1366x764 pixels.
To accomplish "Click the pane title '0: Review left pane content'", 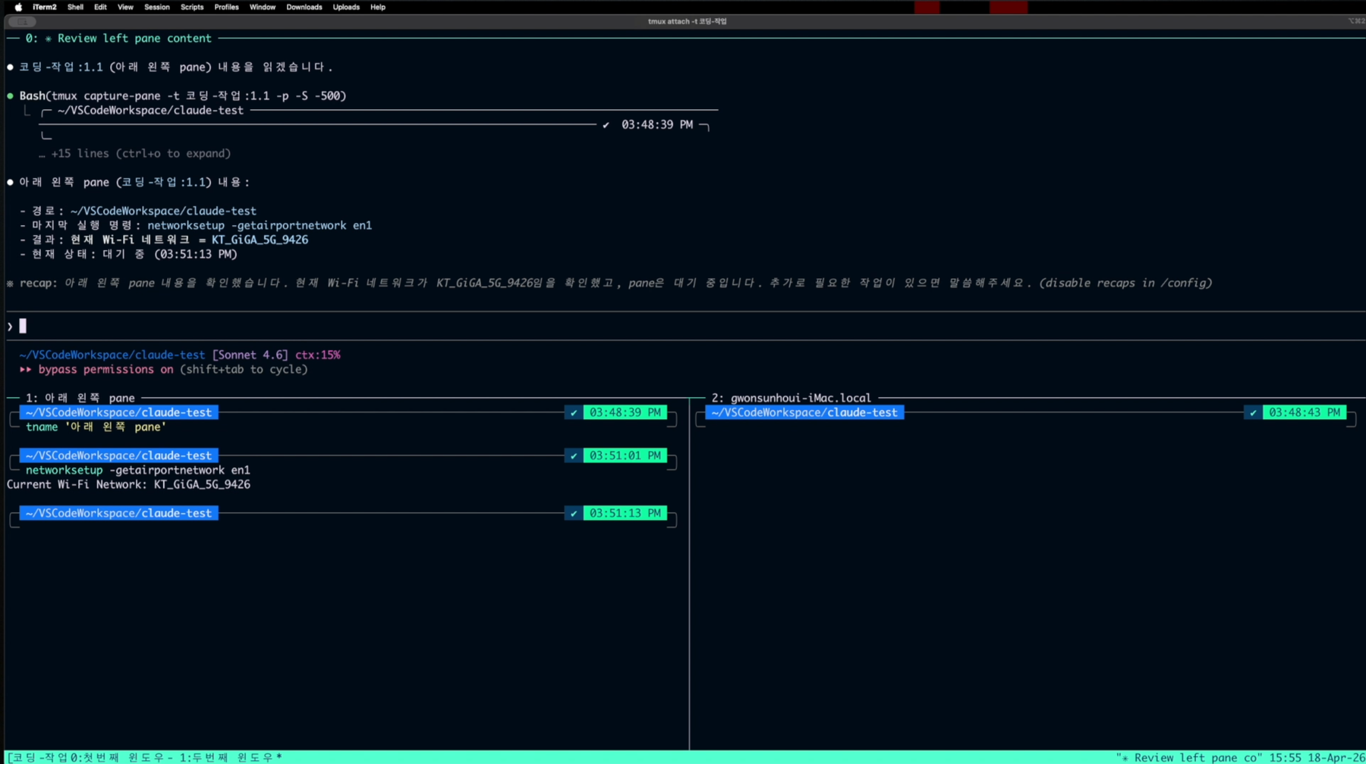I will pyautogui.click(x=118, y=38).
